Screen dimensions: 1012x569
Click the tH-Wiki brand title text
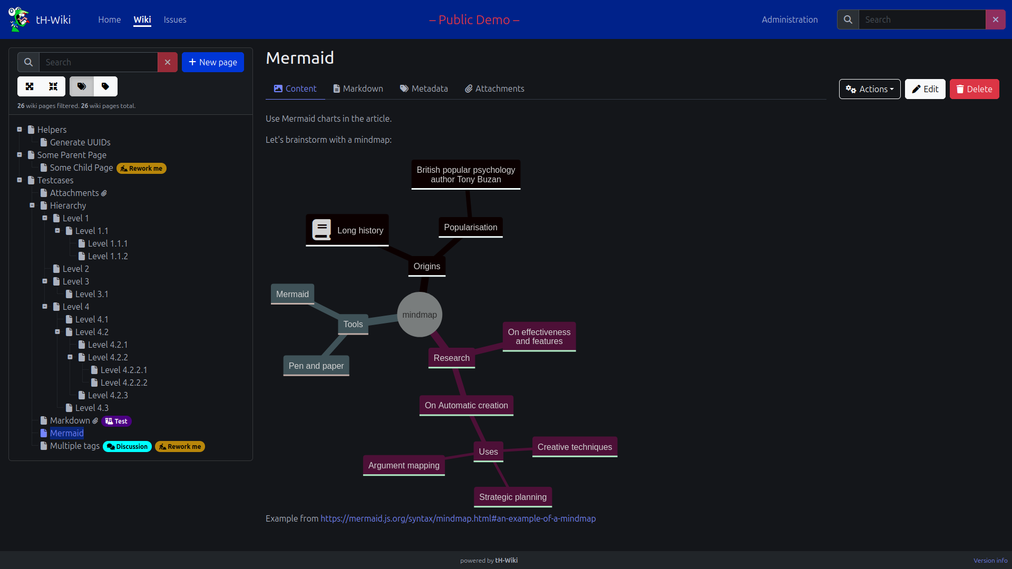pos(53,19)
